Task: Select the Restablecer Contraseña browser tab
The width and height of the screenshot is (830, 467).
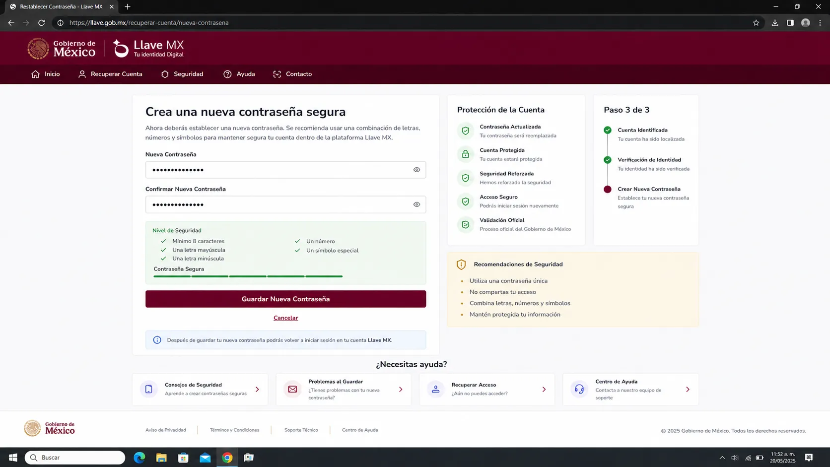Action: pyautogui.click(x=61, y=7)
